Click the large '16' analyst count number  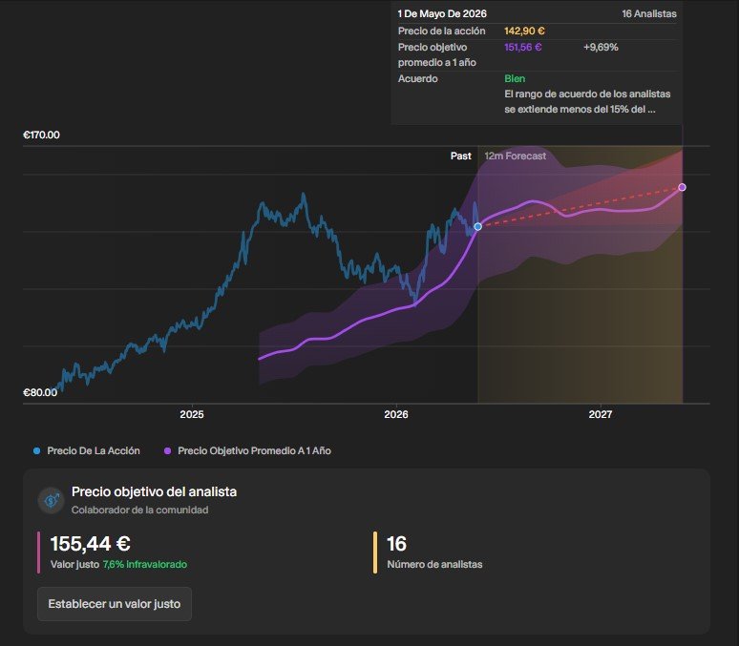tap(397, 544)
